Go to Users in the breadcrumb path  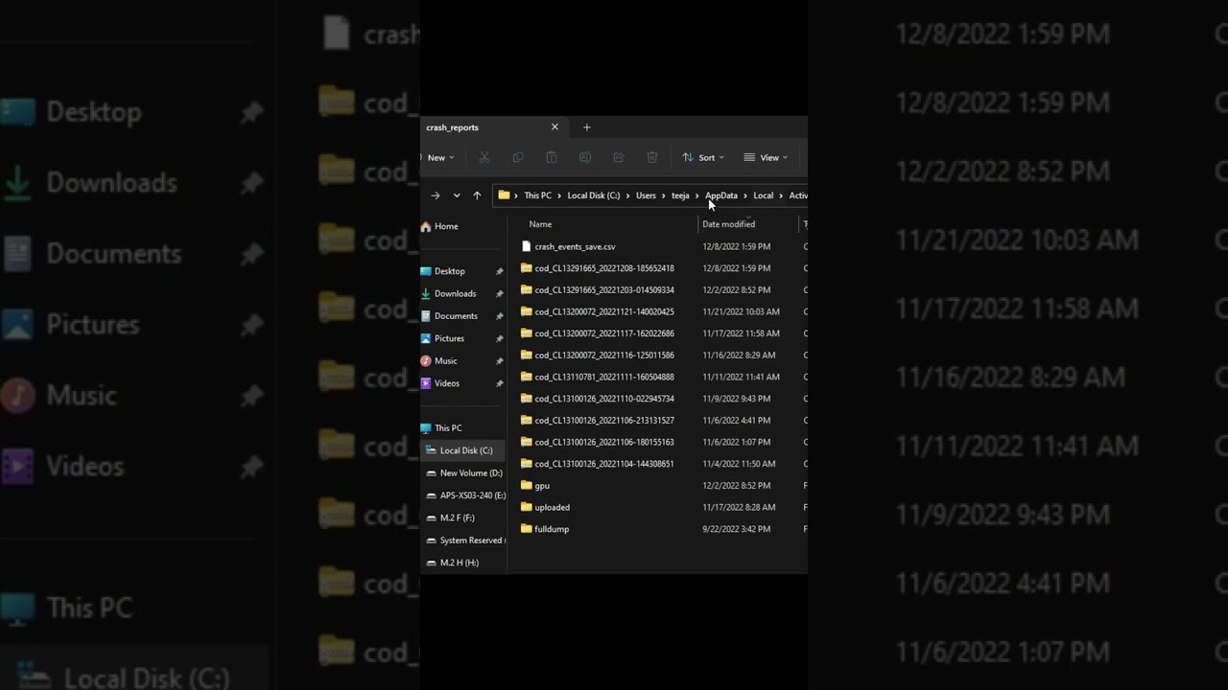tap(646, 195)
